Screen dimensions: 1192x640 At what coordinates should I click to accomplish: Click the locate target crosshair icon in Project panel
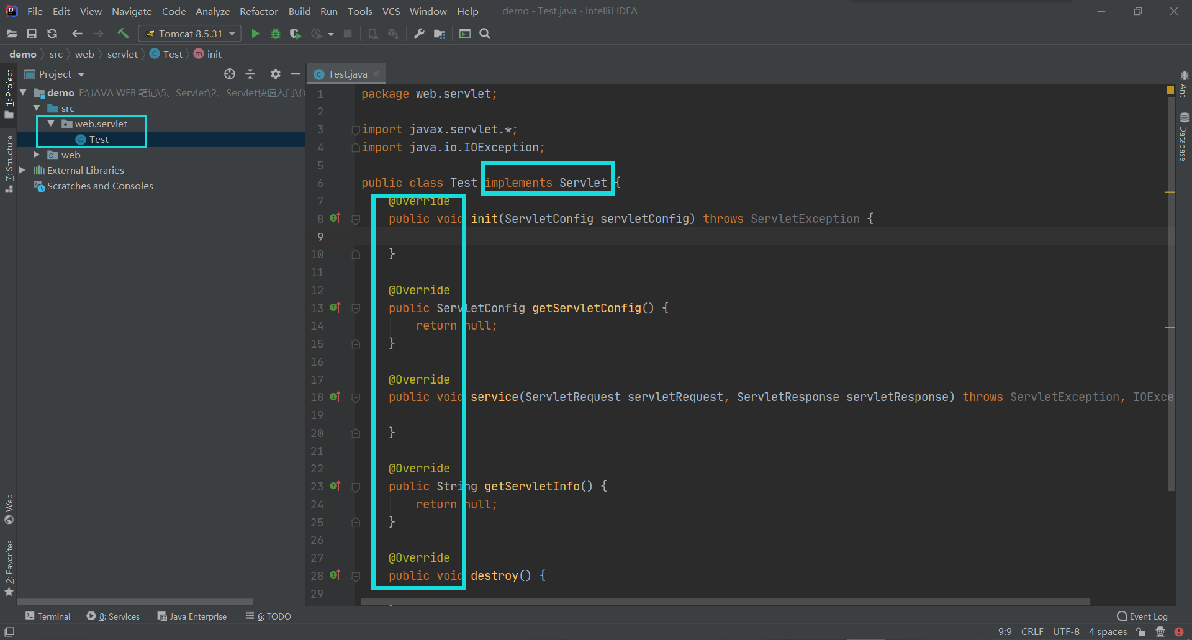[x=230, y=74]
